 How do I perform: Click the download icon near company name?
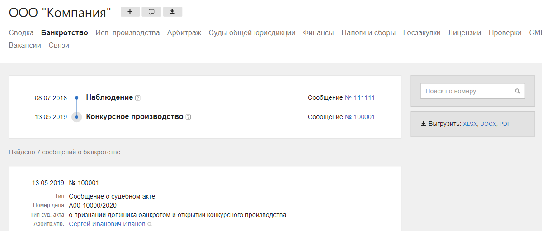(172, 12)
